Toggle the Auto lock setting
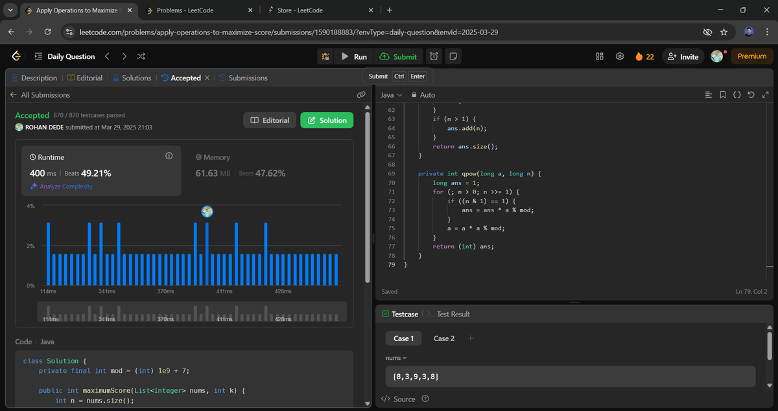The width and height of the screenshot is (778, 411). 423,94
